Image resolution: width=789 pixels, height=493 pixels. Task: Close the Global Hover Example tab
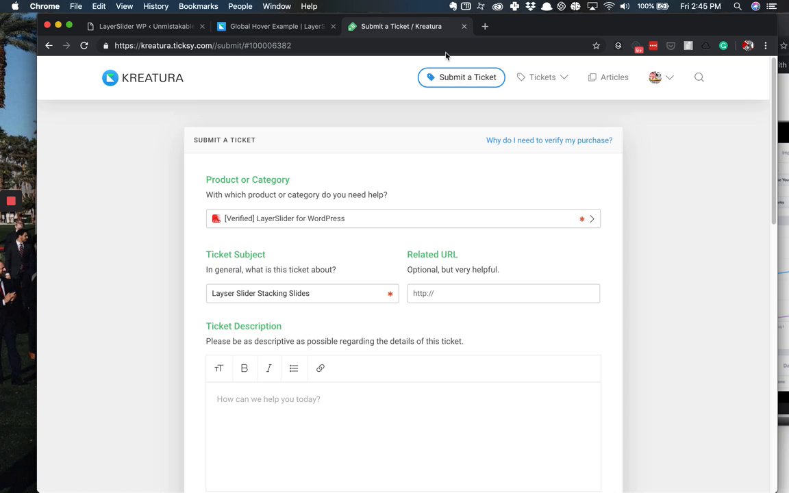click(x=333, y=27)
